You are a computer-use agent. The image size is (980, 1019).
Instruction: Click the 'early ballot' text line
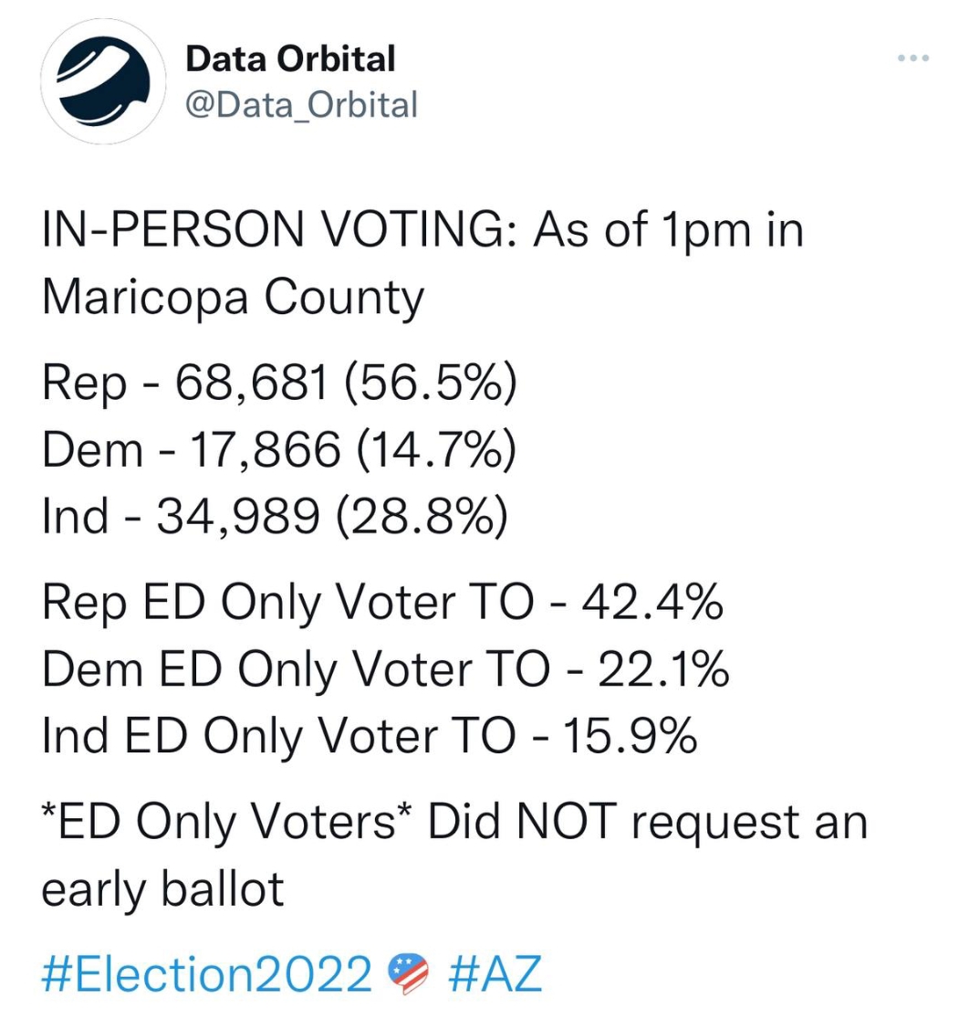163,889
